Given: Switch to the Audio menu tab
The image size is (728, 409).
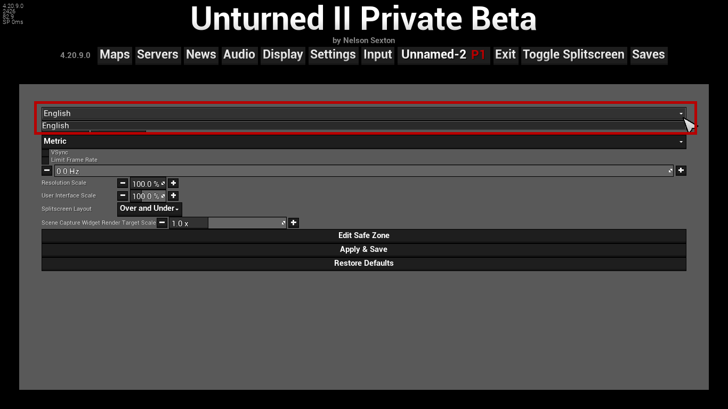Looking at the screenshot, I should (x=239, y=55).
